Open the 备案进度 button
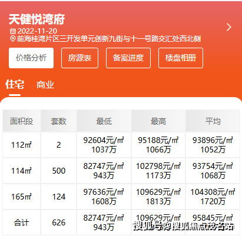The image size is (242, 236). 128,58
